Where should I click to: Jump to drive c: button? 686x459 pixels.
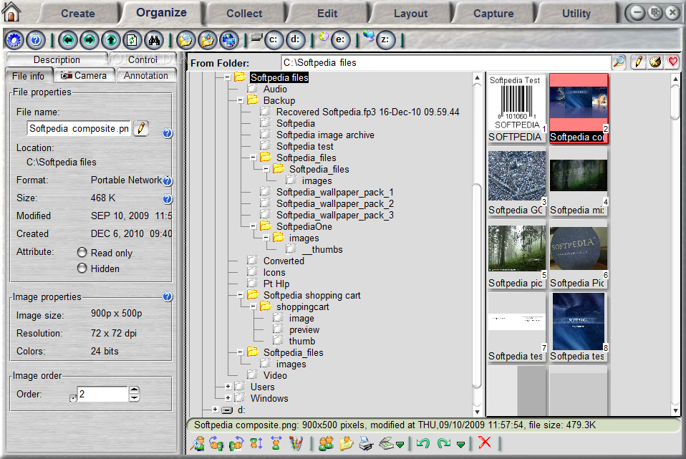(274, 40)
